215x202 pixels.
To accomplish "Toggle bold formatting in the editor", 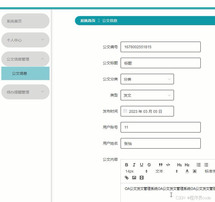I will point(127,165).
